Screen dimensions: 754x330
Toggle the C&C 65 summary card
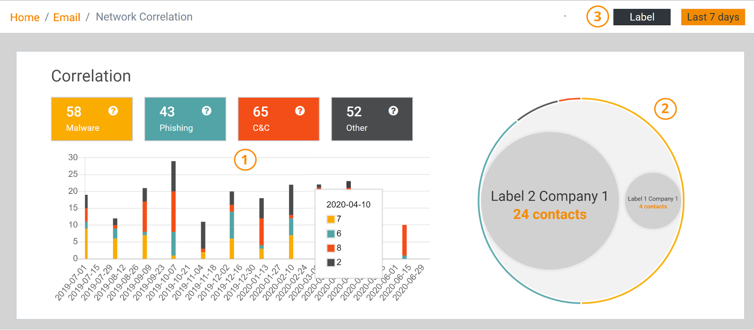pos(278,119)
